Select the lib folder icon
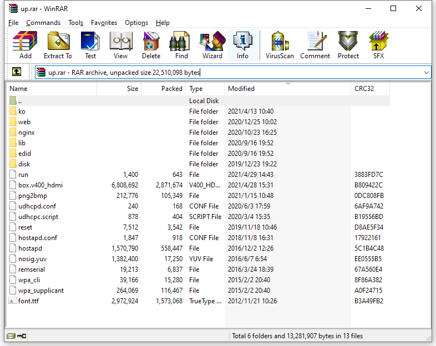436x346 pixels. (x=13, y=143)
